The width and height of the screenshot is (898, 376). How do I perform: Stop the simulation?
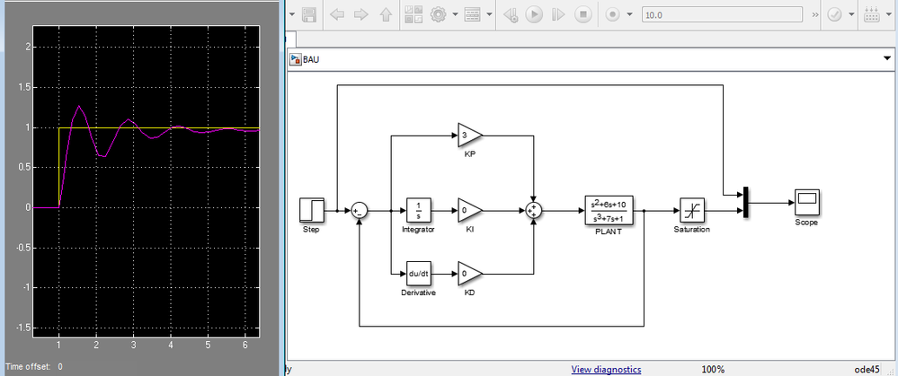coord(583,14)
